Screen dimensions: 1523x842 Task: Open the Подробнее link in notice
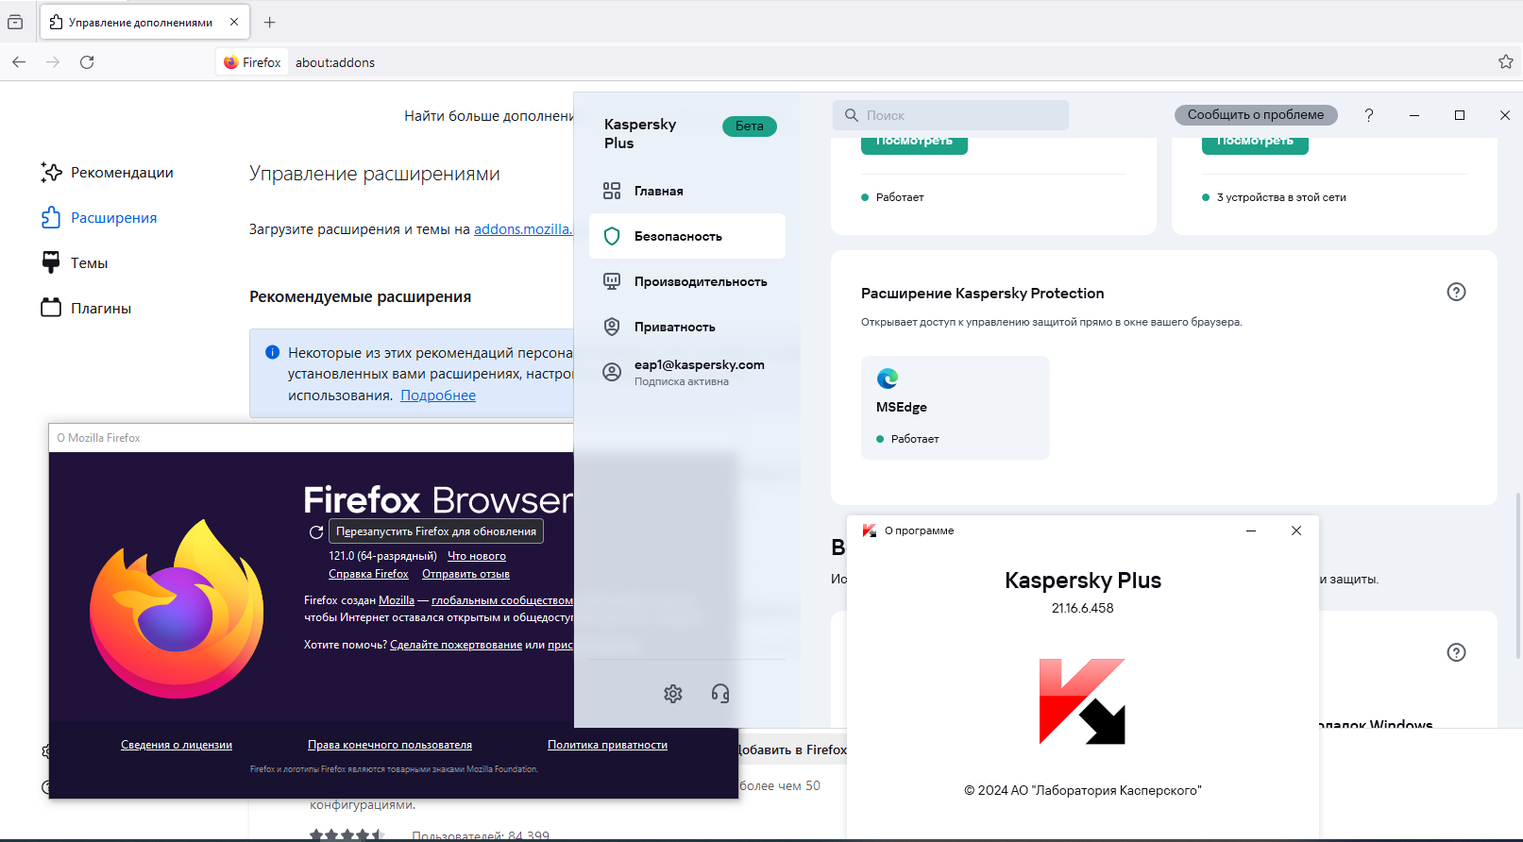click(438, 396)
